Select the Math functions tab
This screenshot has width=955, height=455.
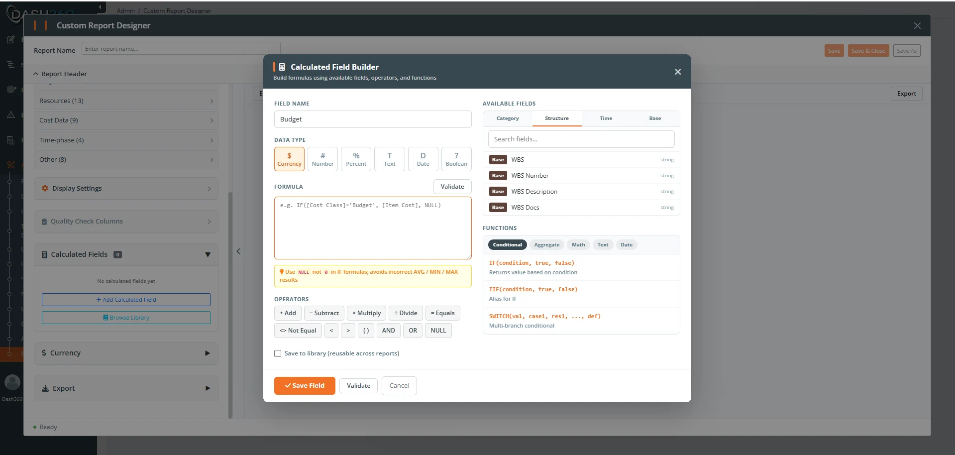[578, 245]
